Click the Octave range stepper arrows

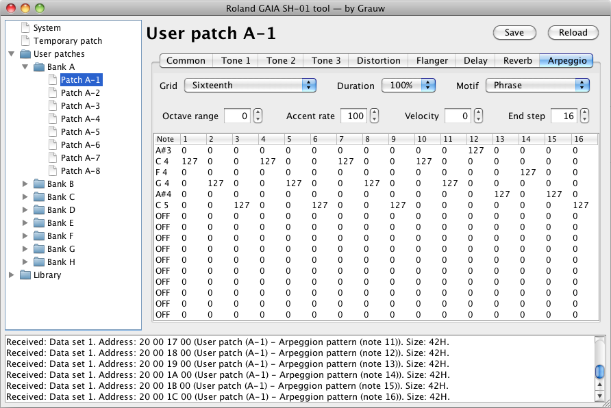click(x=258, y=116)
